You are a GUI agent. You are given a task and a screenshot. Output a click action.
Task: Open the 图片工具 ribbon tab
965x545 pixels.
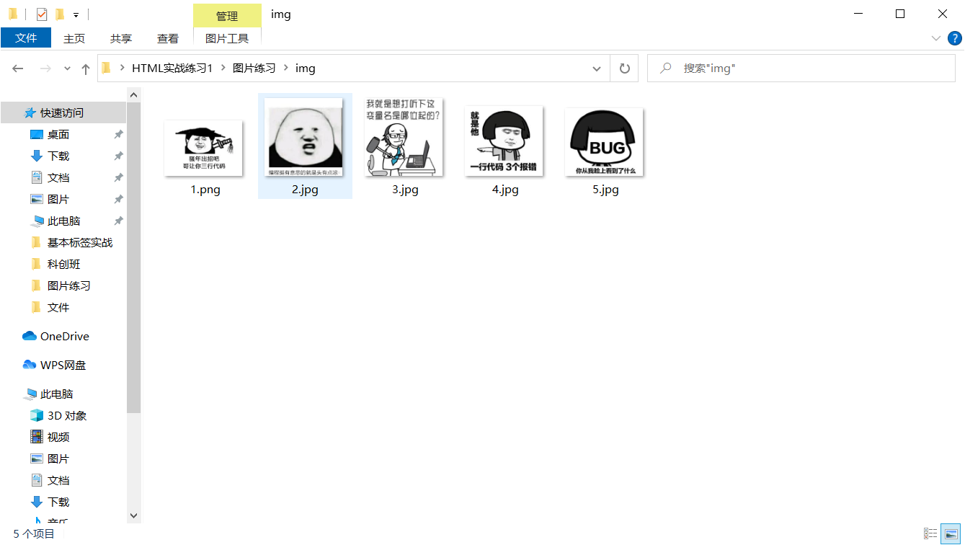pos(227,38)
